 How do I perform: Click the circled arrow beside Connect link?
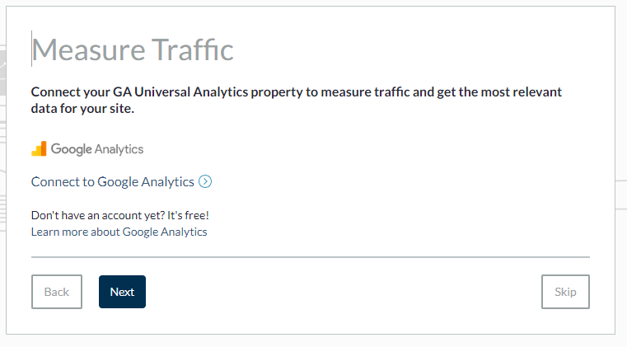205,181
